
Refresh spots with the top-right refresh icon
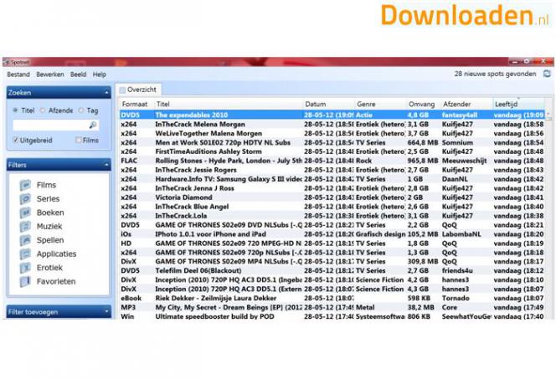click(x=547, y=74)
